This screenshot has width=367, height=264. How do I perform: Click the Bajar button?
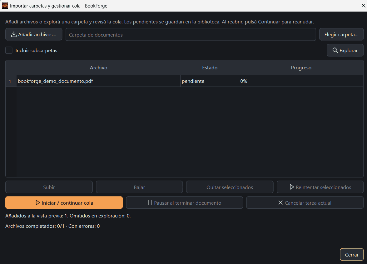click(x=139, y=187)
